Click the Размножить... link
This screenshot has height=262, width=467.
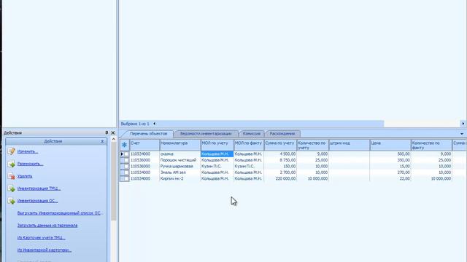pos(31,164)
